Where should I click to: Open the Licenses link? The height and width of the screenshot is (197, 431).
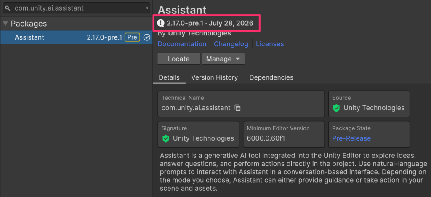270,44
